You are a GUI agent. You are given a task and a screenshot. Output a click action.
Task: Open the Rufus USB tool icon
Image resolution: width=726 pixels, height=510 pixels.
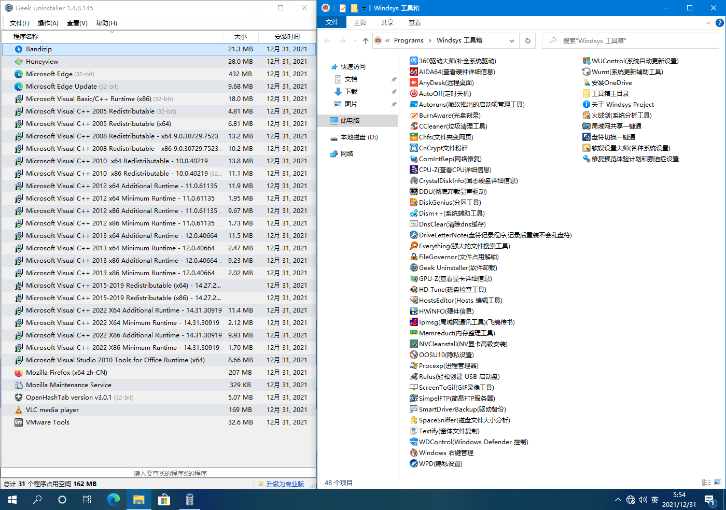(x=413, y=377)
